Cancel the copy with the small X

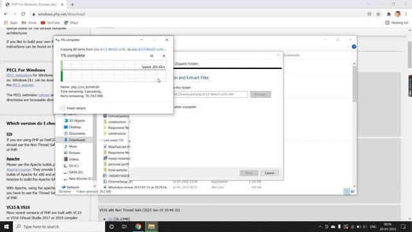pos(164,56)
